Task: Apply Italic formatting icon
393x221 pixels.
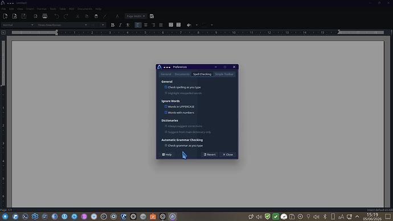Action: tap(120, 25)
